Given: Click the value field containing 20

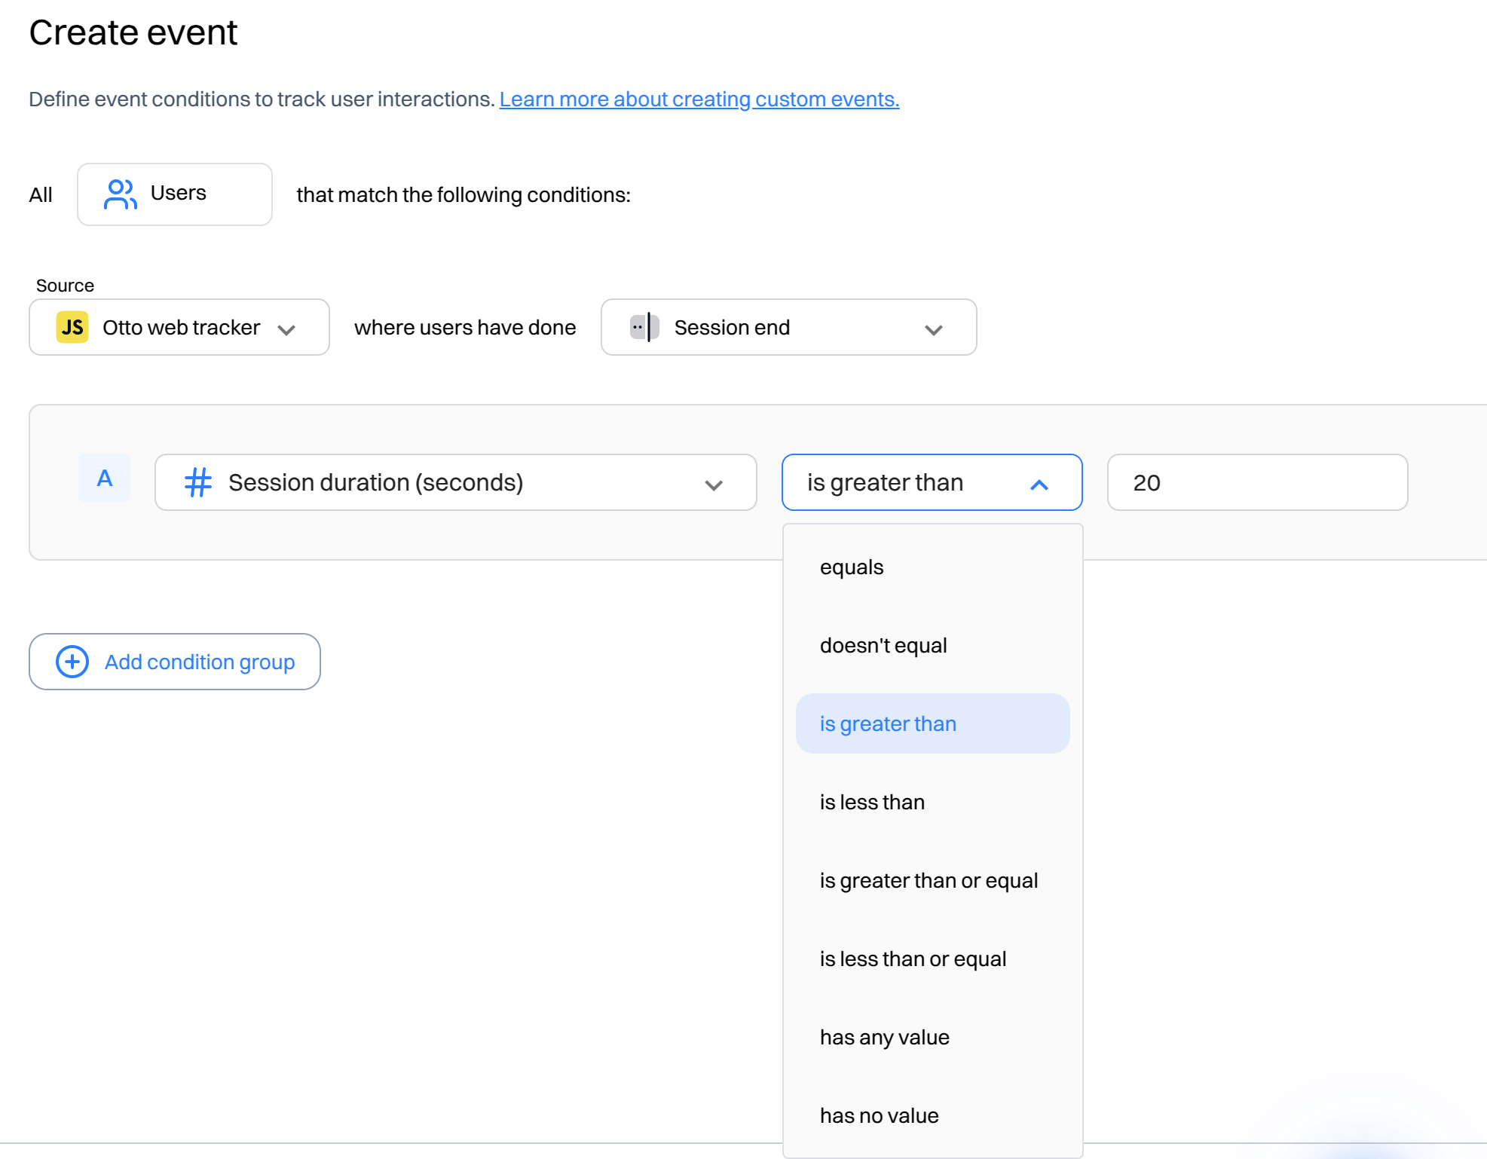Looking at the screenshot, I should tap(1257, 482).
